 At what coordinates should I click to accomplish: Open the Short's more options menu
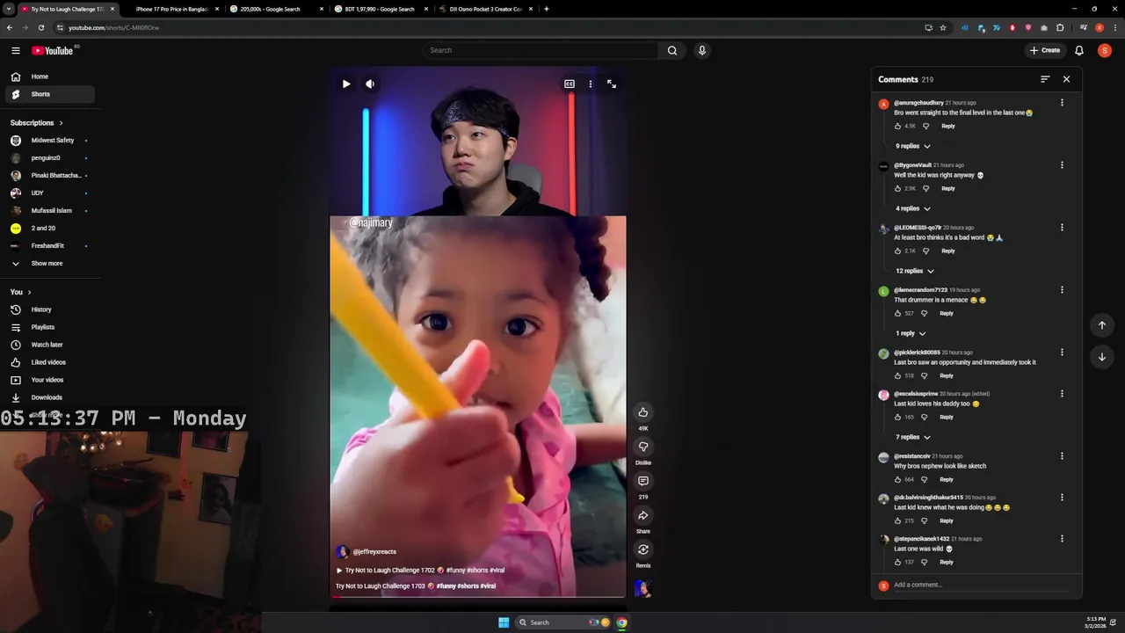pos(591,84)
